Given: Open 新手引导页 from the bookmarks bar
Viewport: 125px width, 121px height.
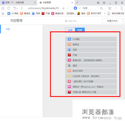Looking at the screenshot, I should [x=94, y=13].
